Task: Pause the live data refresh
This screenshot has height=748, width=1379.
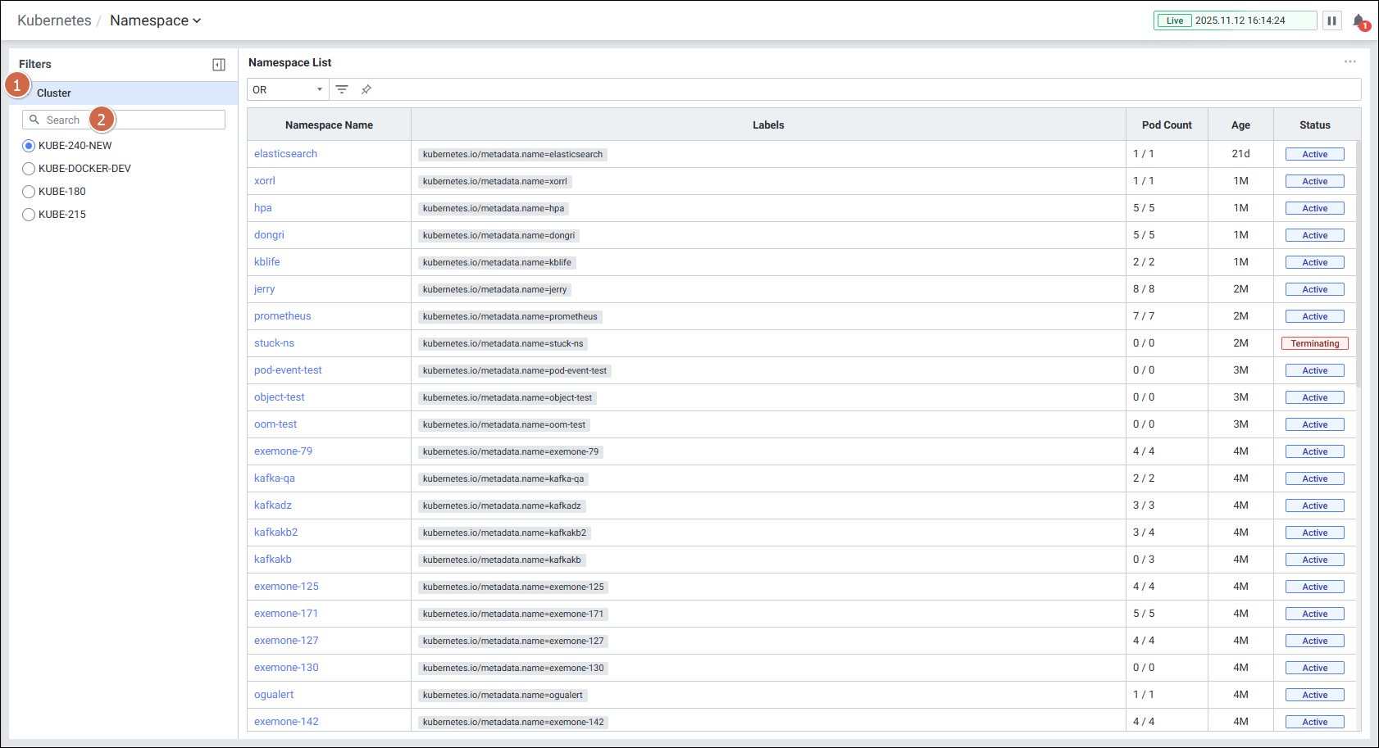Action: [x=1331, y=20]
